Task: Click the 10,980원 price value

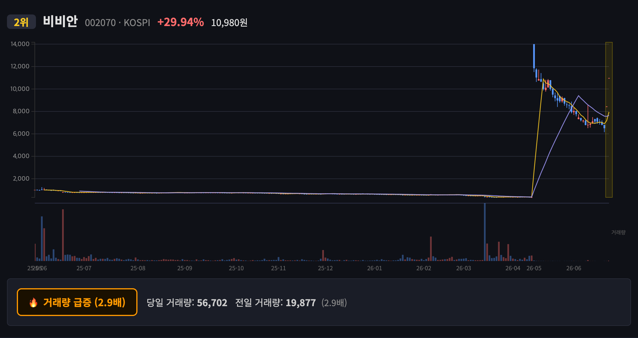Action: (x=229, y=23)
